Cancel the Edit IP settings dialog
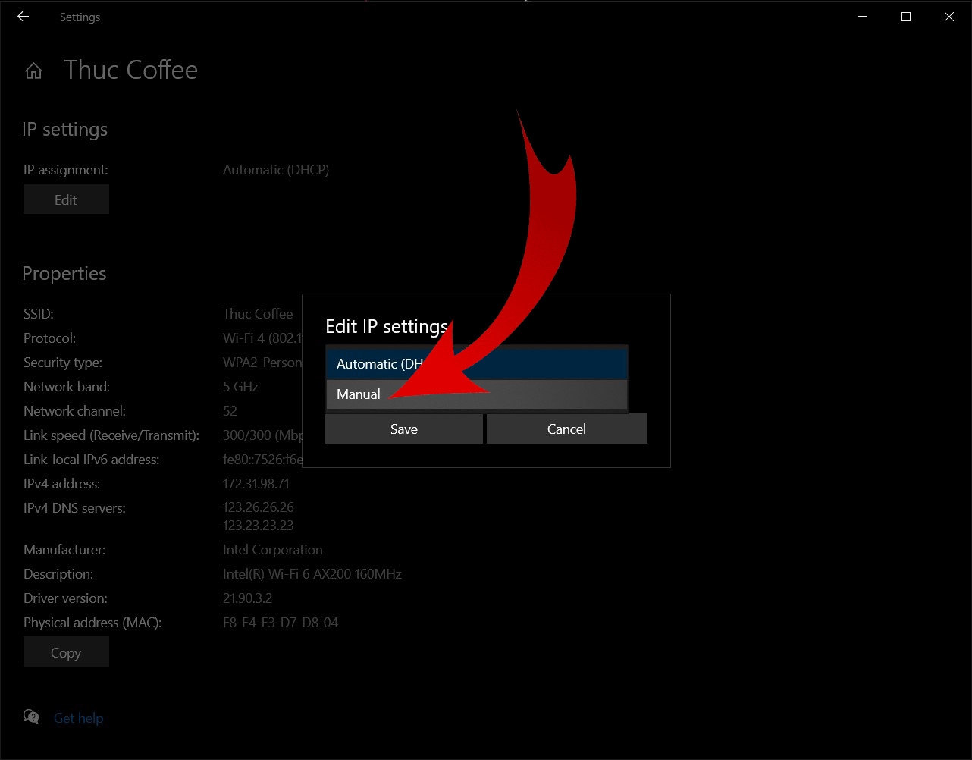Viewport: 972px width, 760px height. point(566,429)
